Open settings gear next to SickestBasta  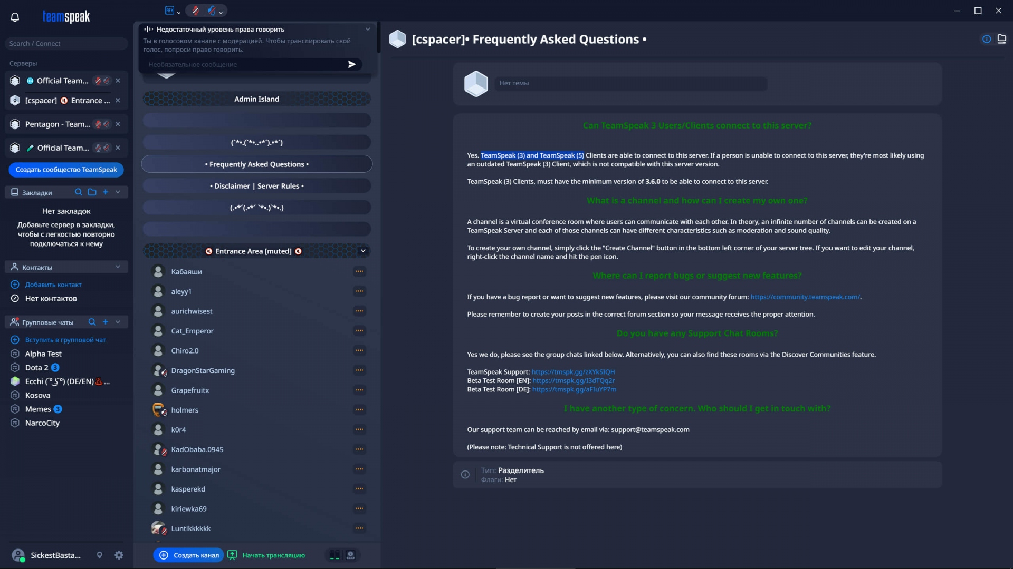point(119,555)
